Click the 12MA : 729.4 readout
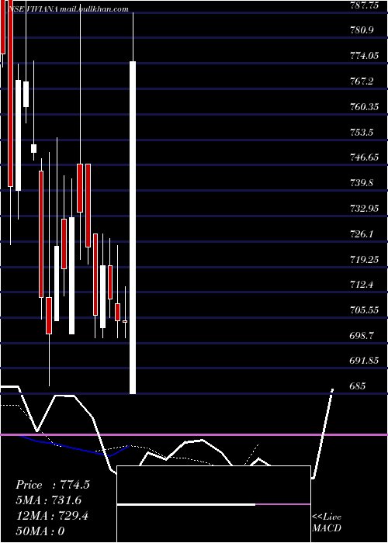The width and height of the screenshot is (388, 543). click(x=52, y=516)
